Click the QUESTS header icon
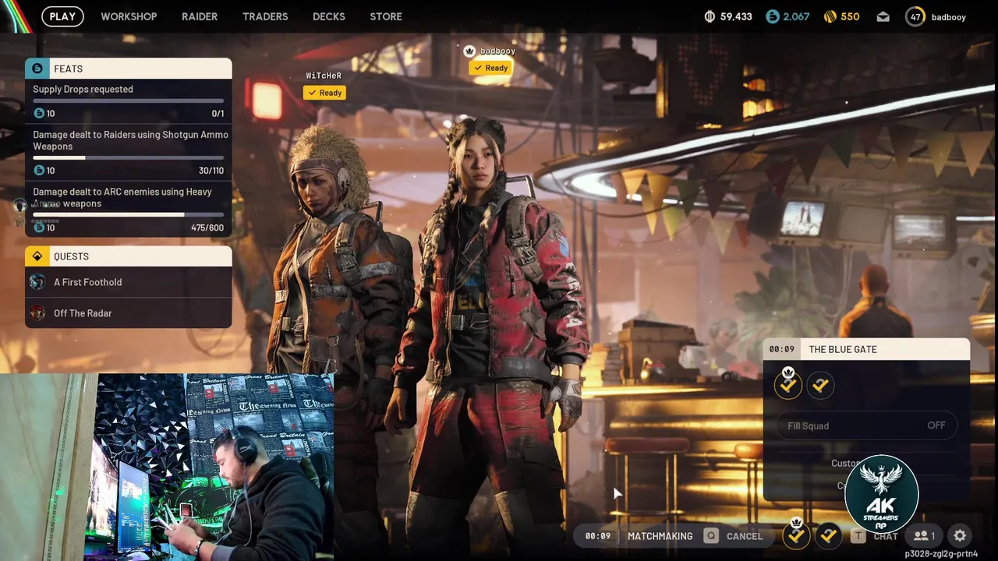 (x=37, y=256)
